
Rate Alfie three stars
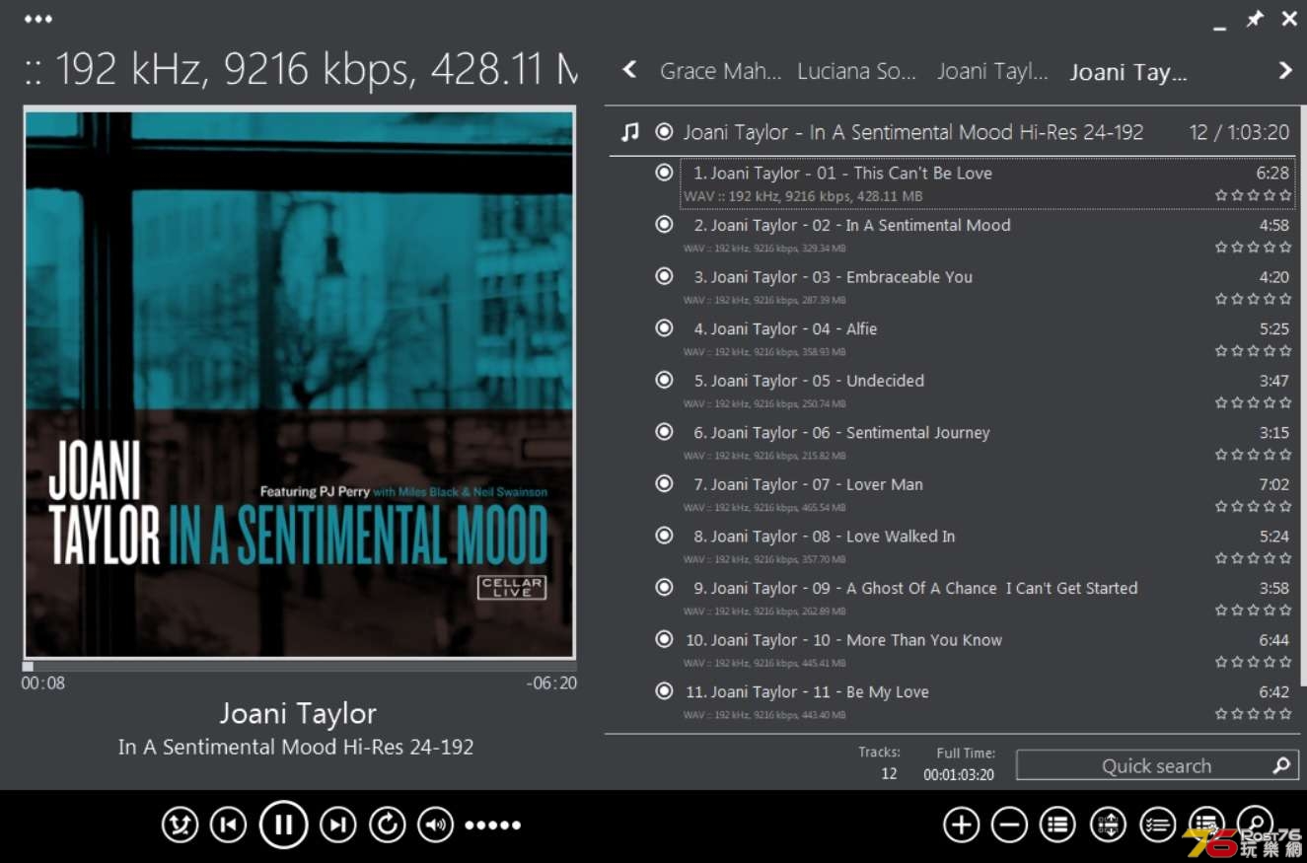click(x=1254, y=351)
